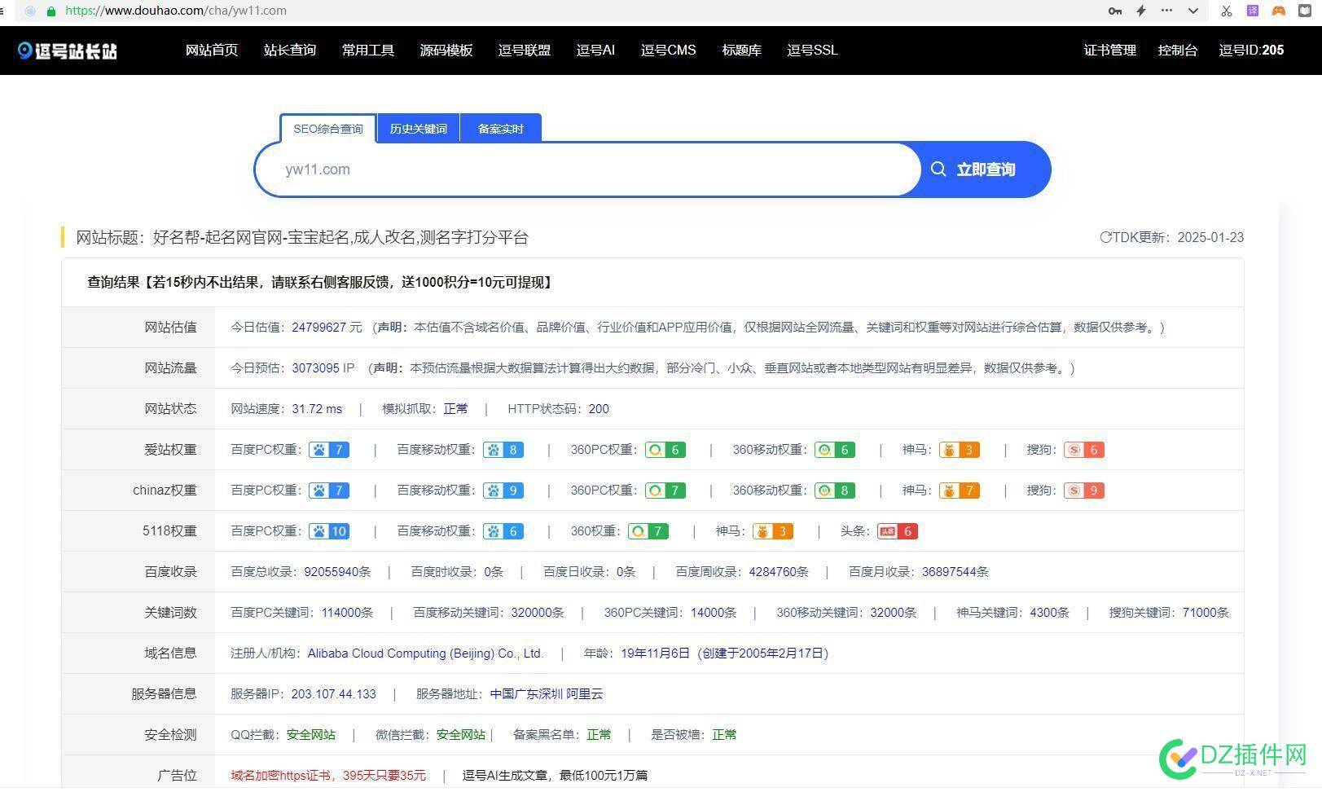Click the 逗号AI生成文章 ad link
Image resolution: width=1322 pixels, height=792 pixels.
pyautogui.click(x=555, y=776)
